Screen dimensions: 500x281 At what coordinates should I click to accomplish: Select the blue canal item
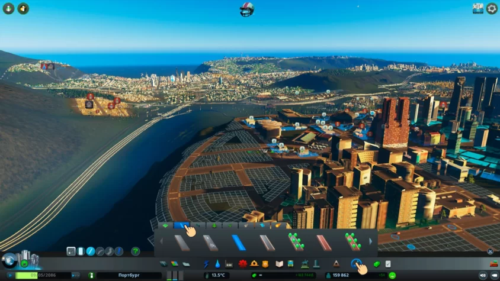pos(239,243)
